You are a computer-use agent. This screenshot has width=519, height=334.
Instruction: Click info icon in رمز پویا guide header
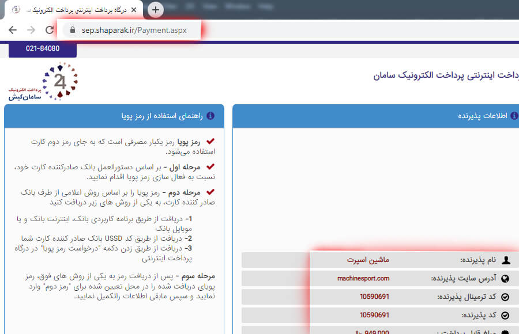point(210,116)
